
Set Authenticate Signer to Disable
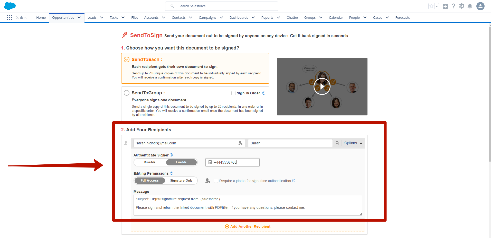150,162
